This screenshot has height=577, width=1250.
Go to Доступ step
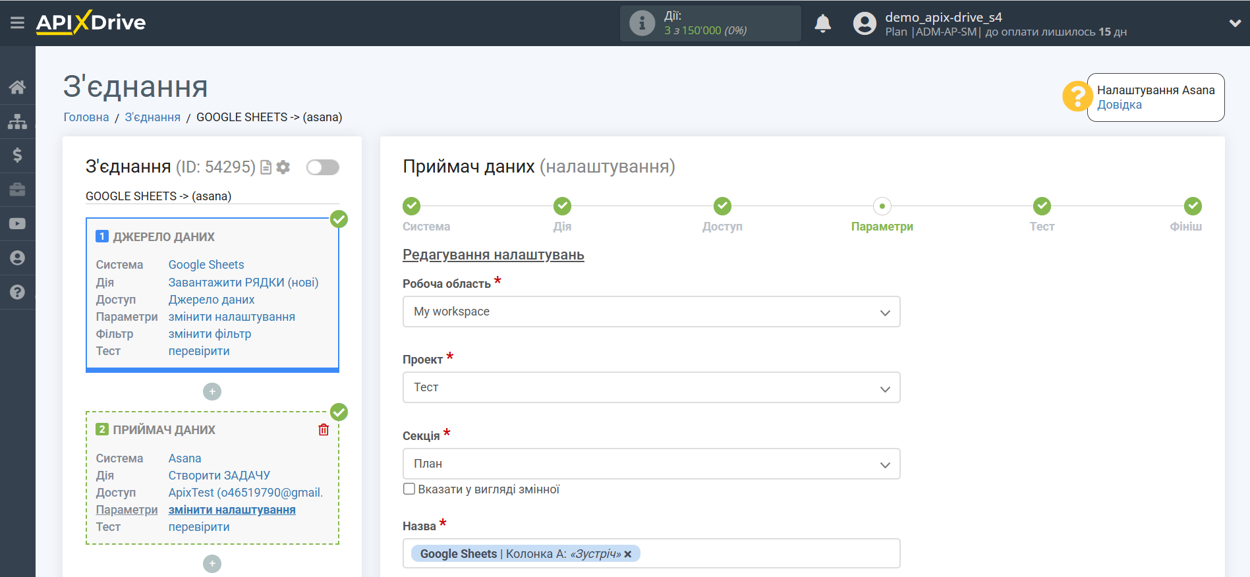pyautogui.click(x=723, y=206)
